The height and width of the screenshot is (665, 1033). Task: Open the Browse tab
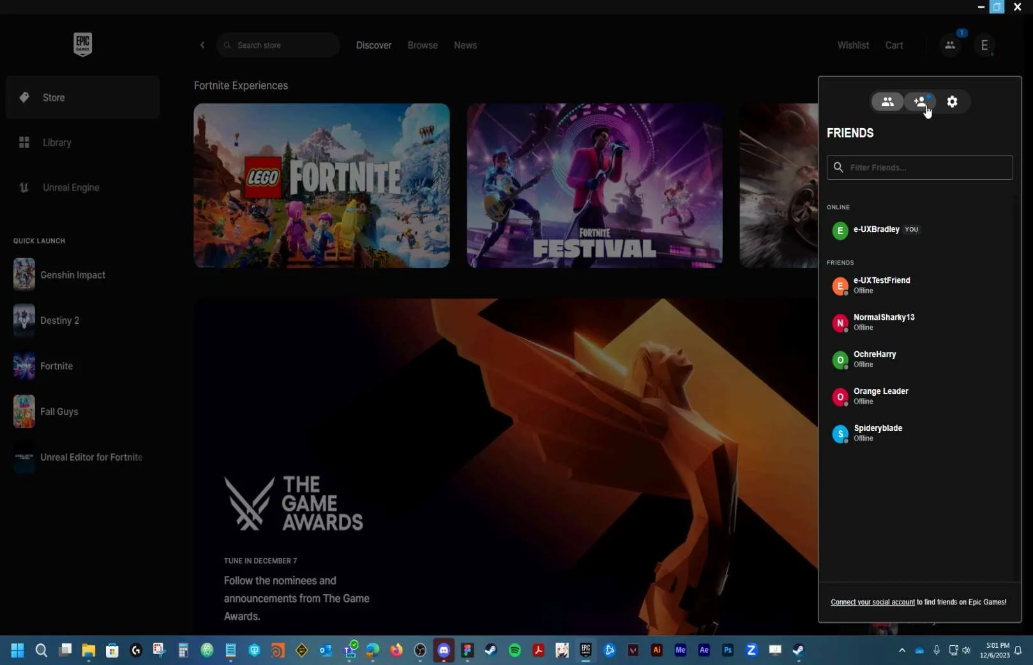click(x=423, y=45)
